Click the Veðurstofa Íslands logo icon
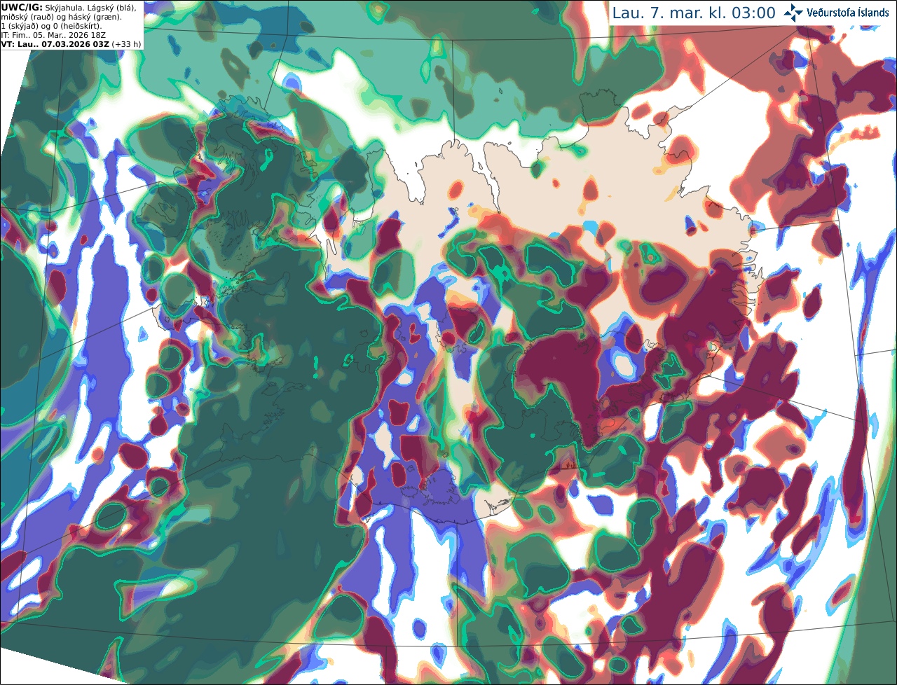 pos(794,13)
